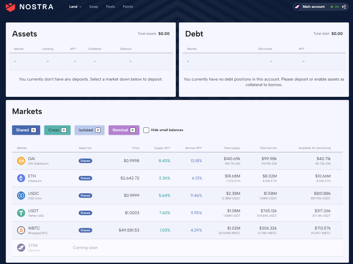Viewport: 353px width, 264px height.
Task: Select the Nominal markets filter button
Action: pos(124,130)
